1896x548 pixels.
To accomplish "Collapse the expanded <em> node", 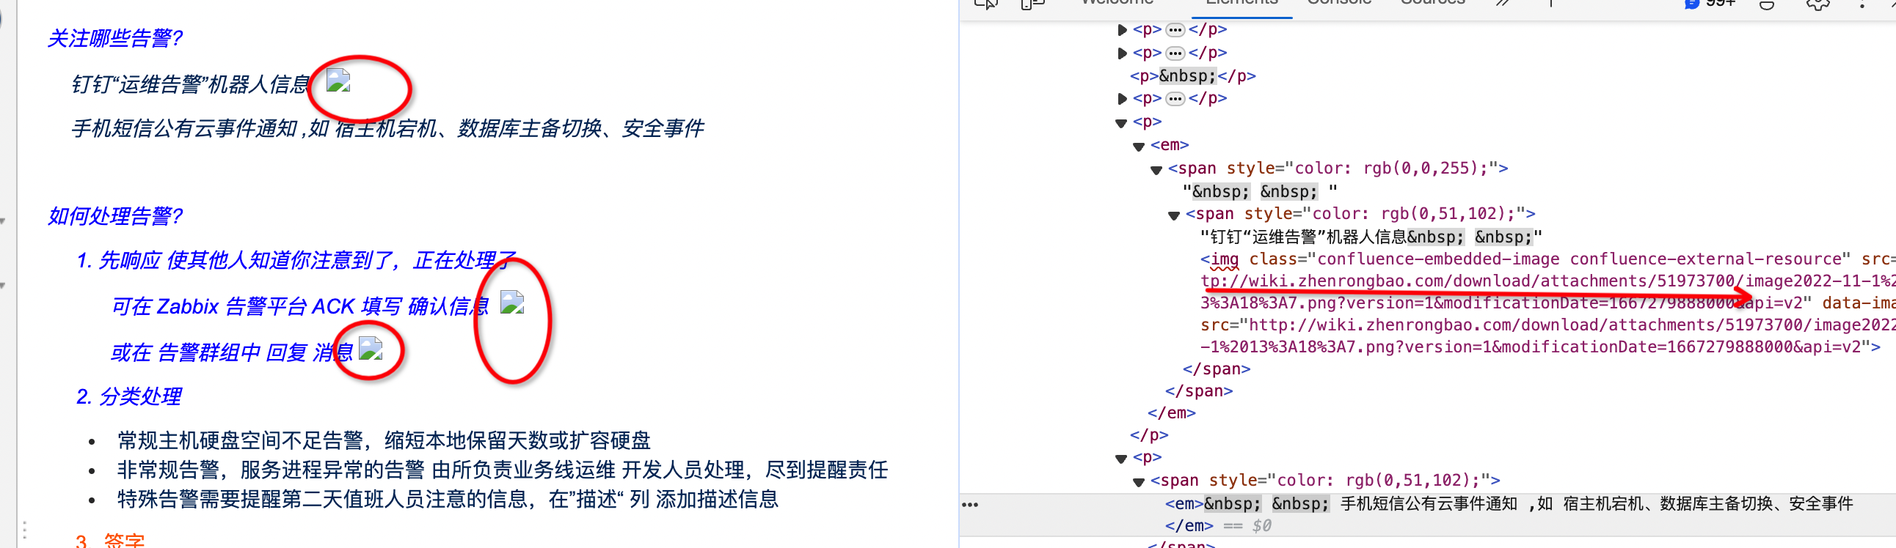I will (x=1139, y=147).
